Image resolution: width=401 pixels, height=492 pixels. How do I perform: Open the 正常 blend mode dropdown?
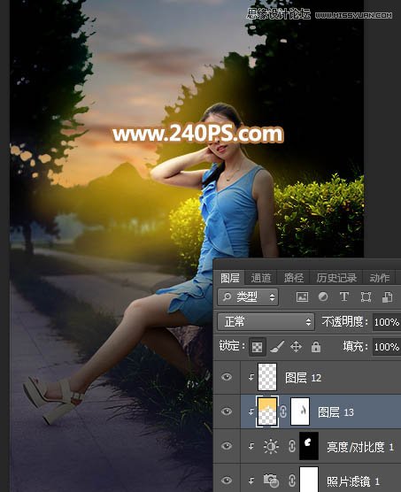point(266,321)
